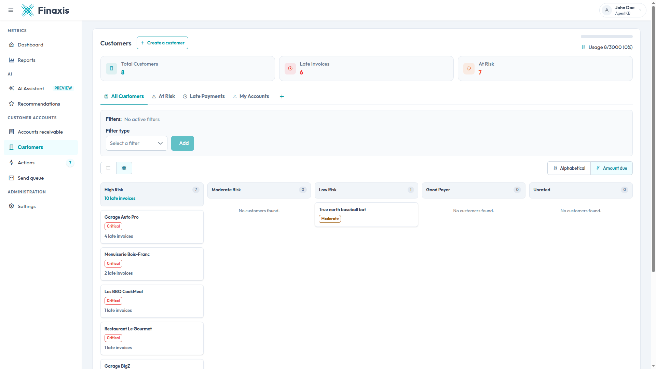Viewport: 656px width, 369px height.
Task: Open Reports from the sidebar
Action: pyautogui.click(x=41, y=60)
